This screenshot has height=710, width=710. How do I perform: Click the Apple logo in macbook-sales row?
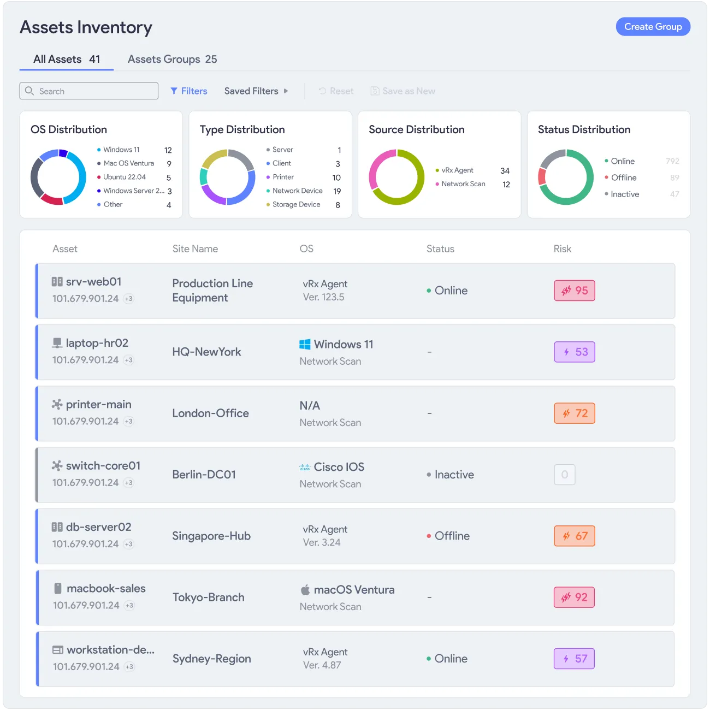(305, 589)
